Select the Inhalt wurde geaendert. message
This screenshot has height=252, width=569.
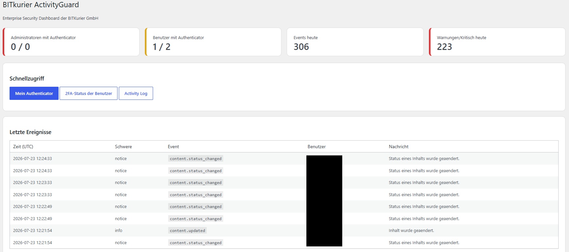coord(411,231)
